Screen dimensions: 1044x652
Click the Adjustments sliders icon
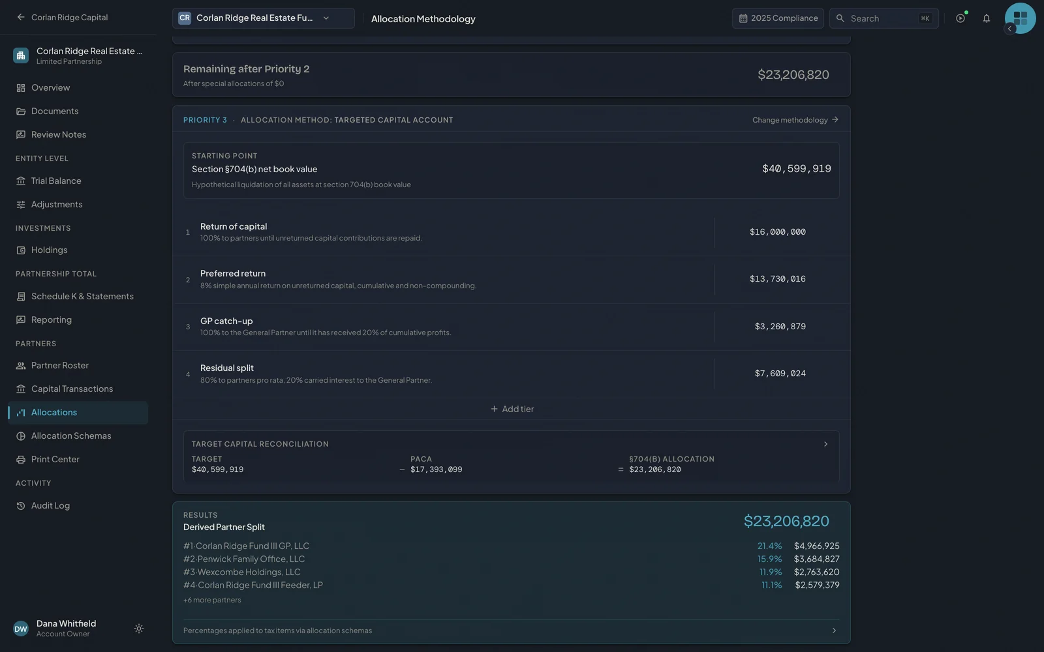tap(21, 204)
